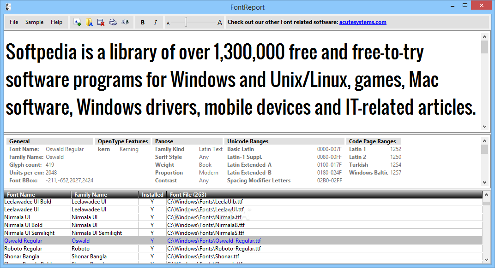
Task: Sort list by Font File (263) column header
Action: click(x=325, y=195)
